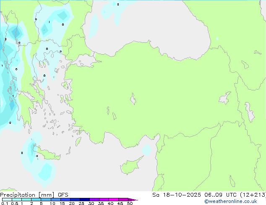Viewport: 266px width, 205px height.
Task: Click the island of Cyprus on map
Action: click(130, 166)
